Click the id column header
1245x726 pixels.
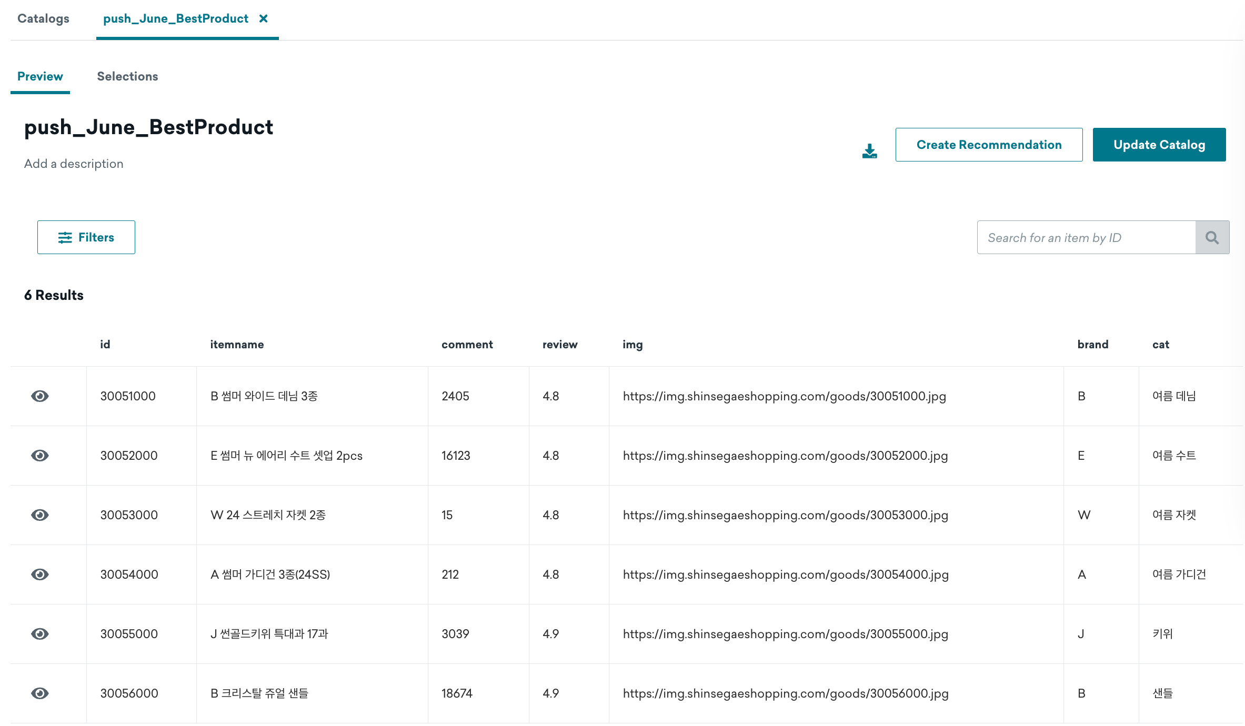pos(105,345)
